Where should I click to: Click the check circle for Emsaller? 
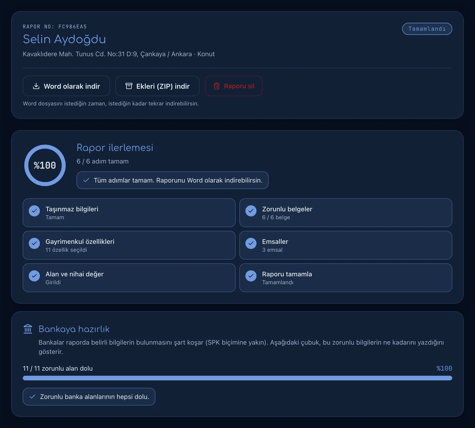tap(251, 243)
